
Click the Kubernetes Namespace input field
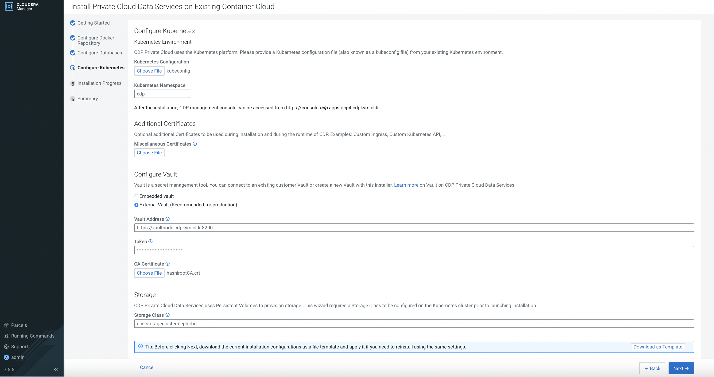162,94
